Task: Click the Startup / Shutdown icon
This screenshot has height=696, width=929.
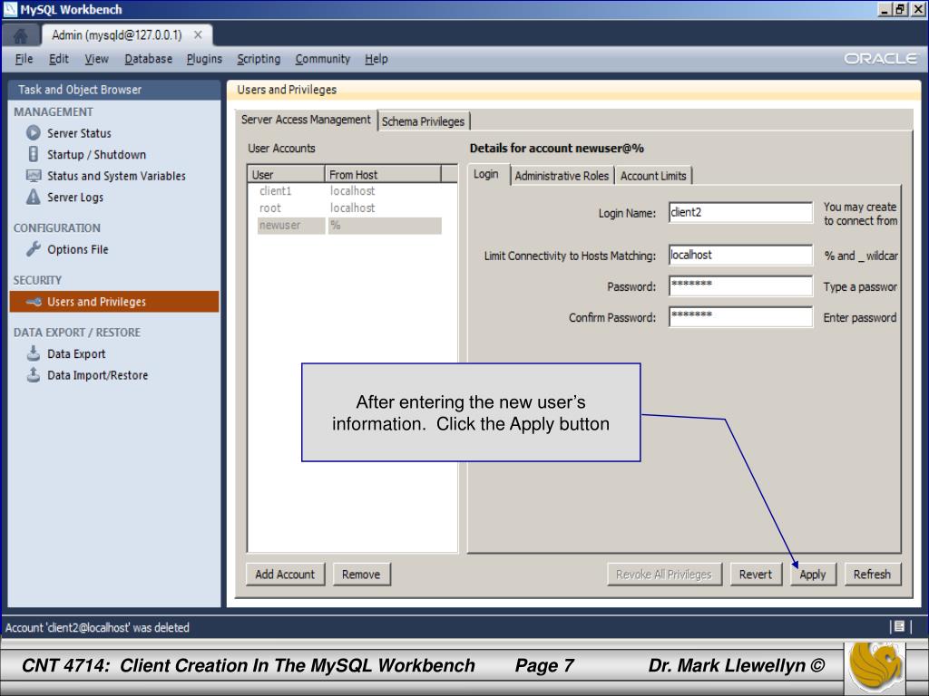Action: click(34, 155)
